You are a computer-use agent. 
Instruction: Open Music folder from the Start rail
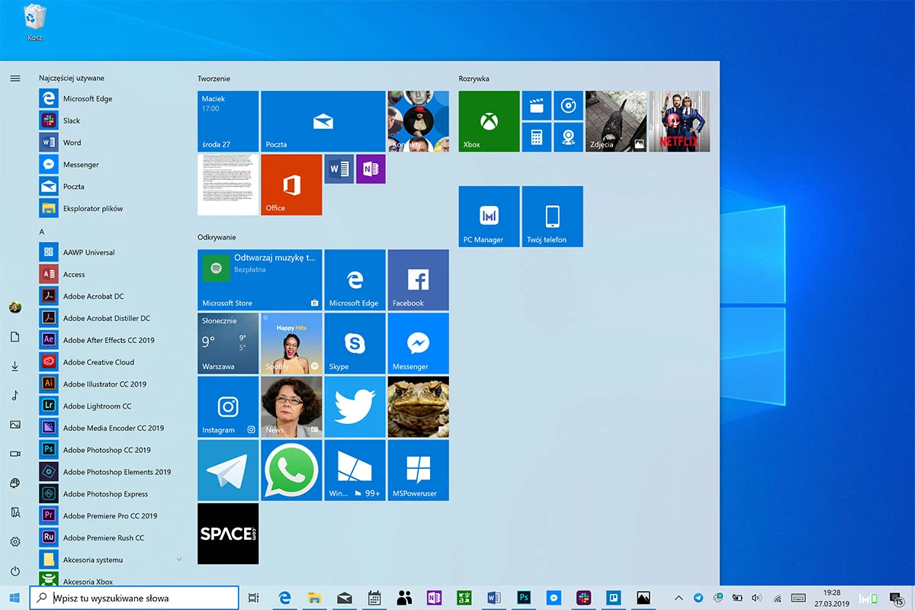[x=14, y=396]
